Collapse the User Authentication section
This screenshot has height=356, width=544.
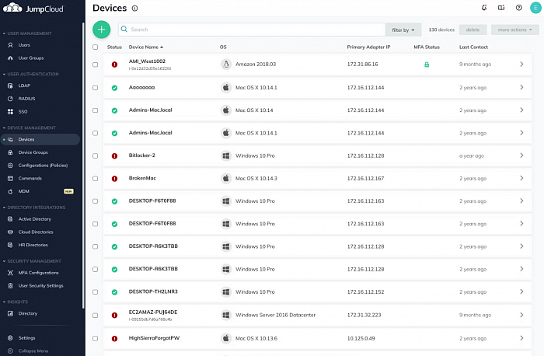30,75
